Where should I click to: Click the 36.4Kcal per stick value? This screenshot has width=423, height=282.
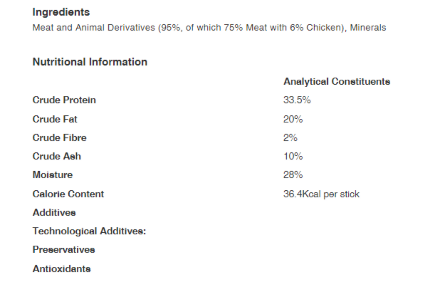[321, 194]
